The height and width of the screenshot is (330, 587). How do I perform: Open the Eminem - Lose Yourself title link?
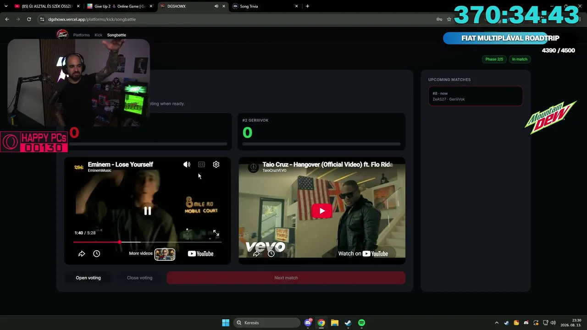pyautogui.click(x=121, y=165)
